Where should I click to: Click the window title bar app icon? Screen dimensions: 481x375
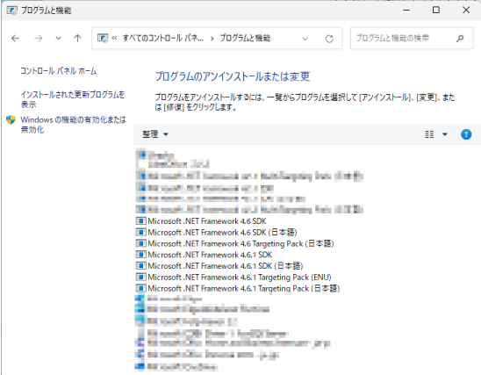click(12, 11)
